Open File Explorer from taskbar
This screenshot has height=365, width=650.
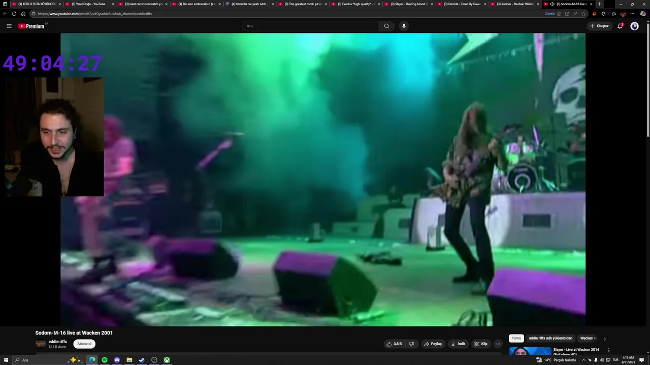(x=129, y=360)
